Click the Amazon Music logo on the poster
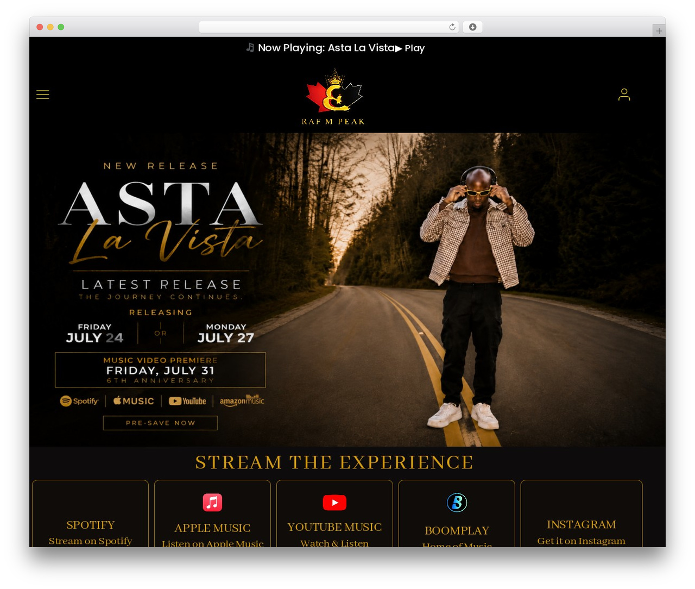 [x=242, y=400]
